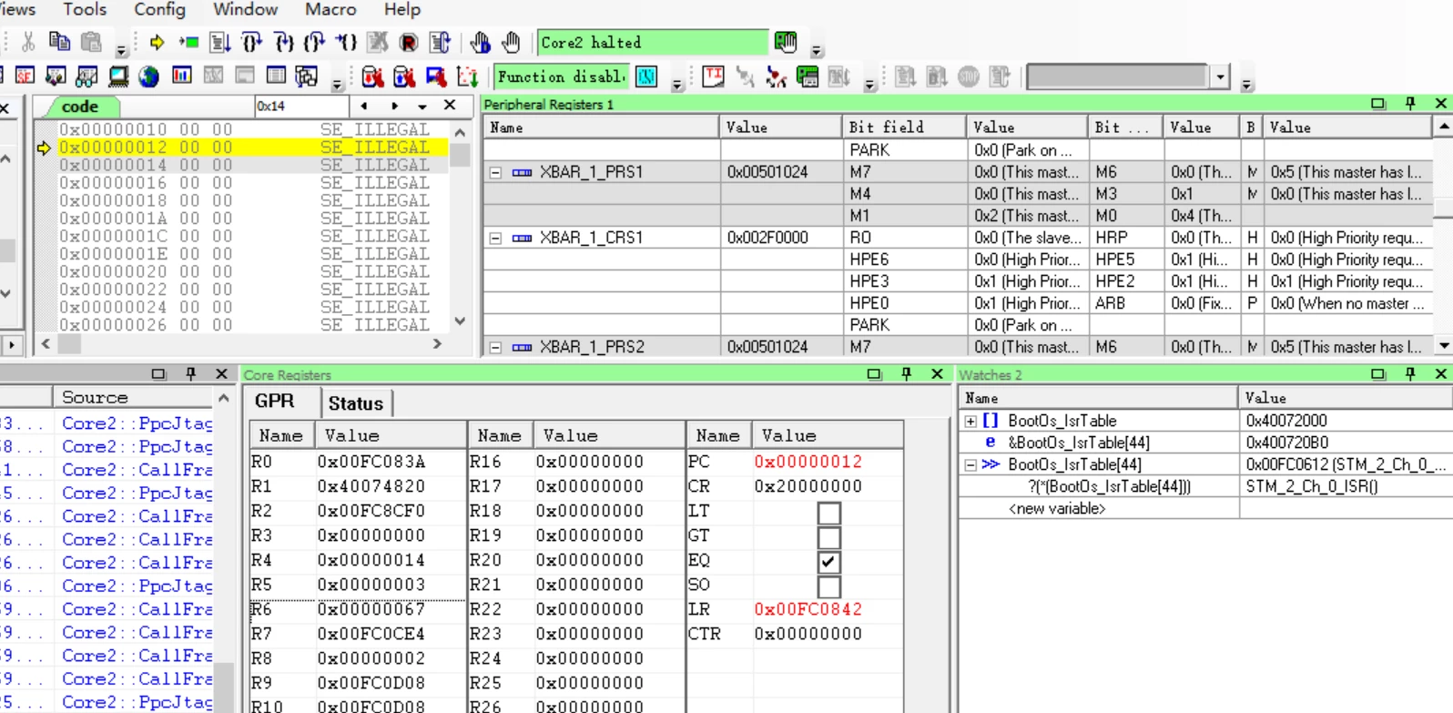Select the PC register value 0x00000012
Viewport: 1453px width, 713px height.
808,462
